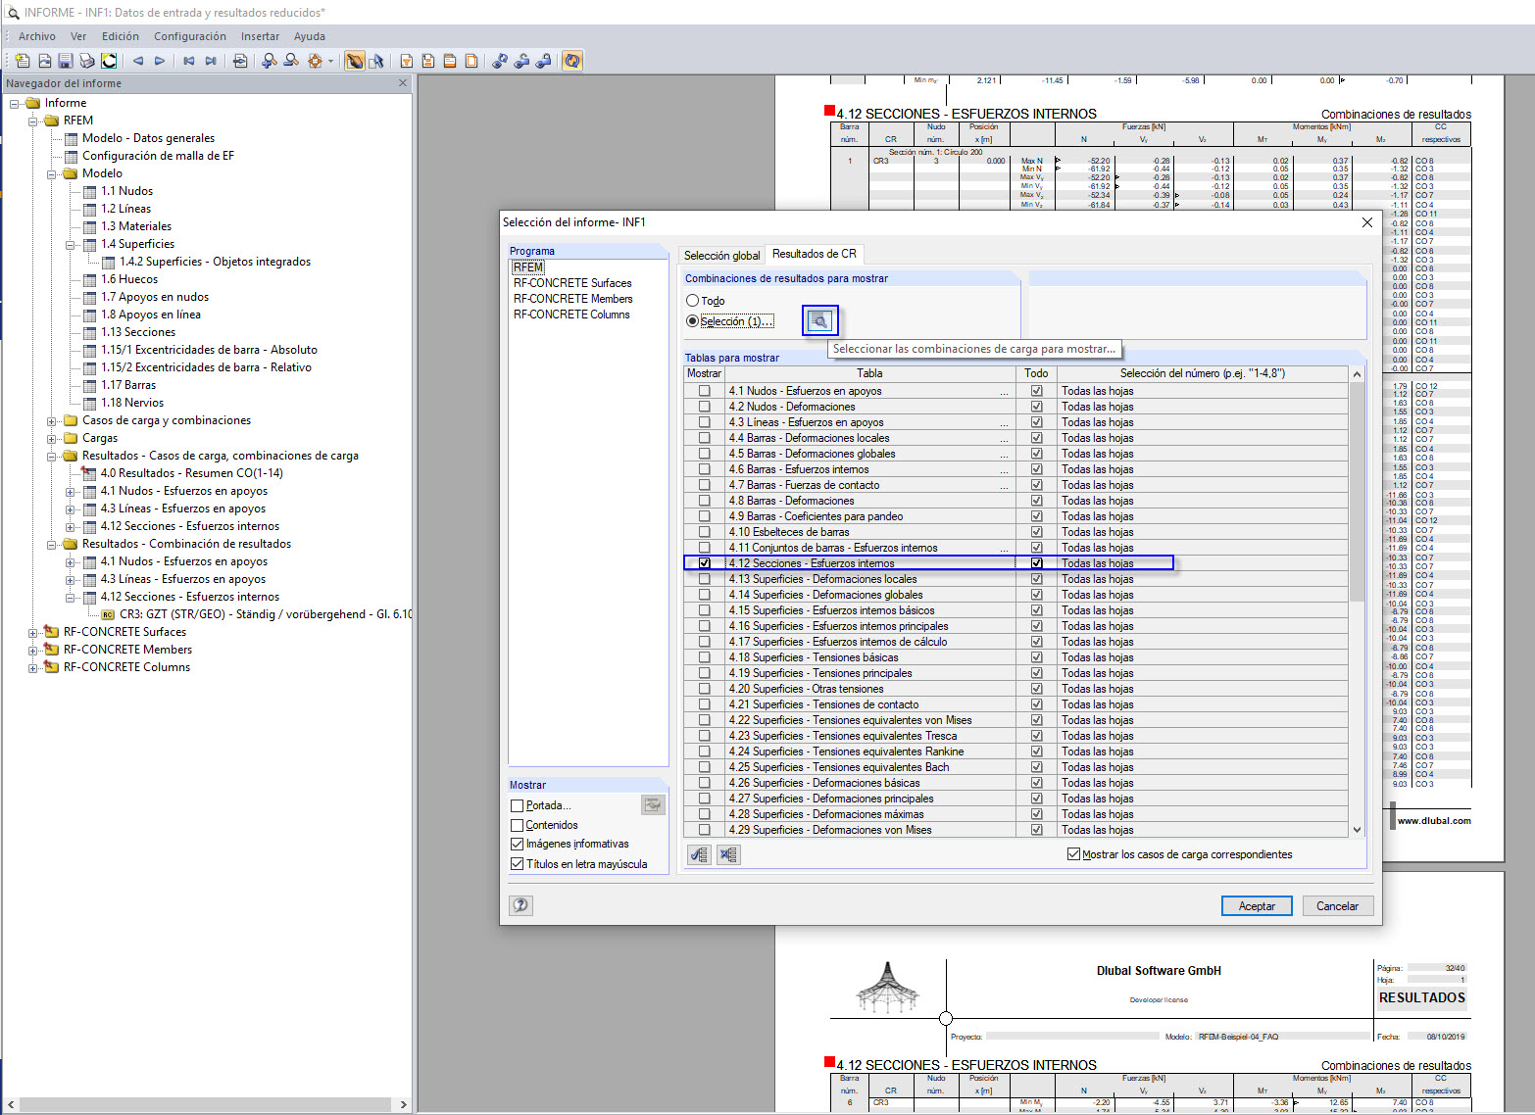Toggle Mostrar los casos de carga correspondientes

coord(1073,854)
